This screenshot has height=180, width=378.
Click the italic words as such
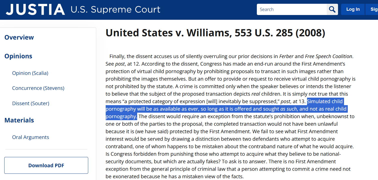(289, 109)
